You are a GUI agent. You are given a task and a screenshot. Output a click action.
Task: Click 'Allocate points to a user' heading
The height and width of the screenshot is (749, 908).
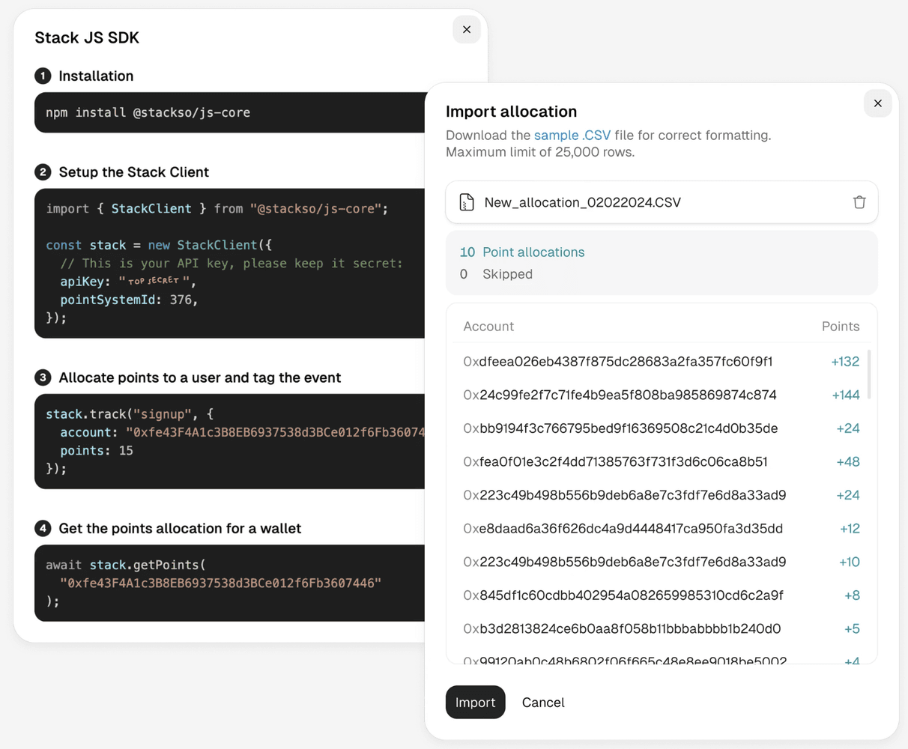pyautogui.click(x=199, y=377)
